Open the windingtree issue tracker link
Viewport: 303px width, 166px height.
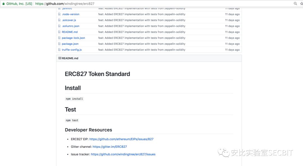pyautogui.click(x=123, y=154)
